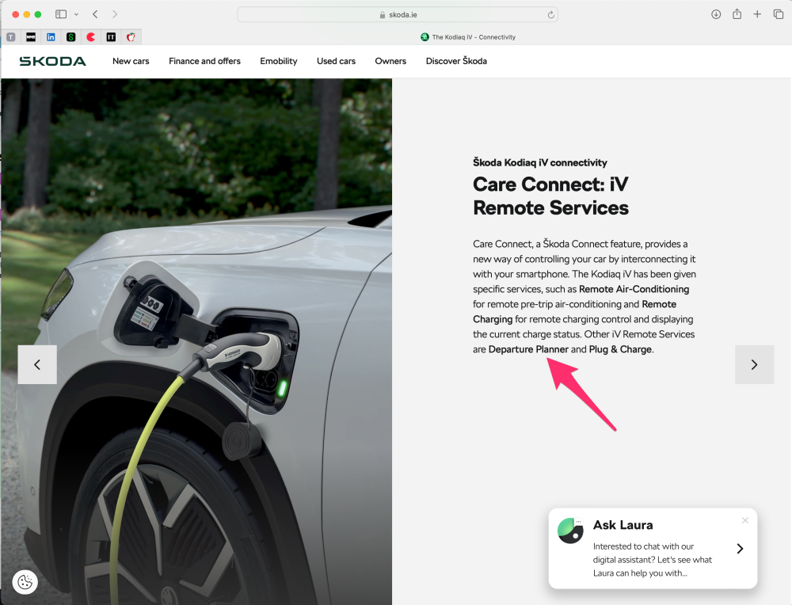Toggle the Safari sidebar

[61, 14]
